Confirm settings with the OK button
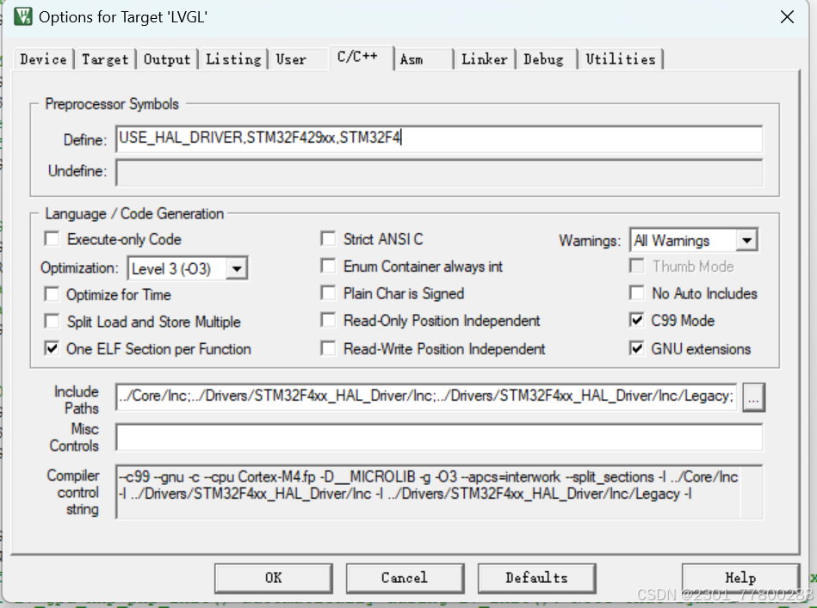This screenshot has height=608, width=817. (274, 578)
